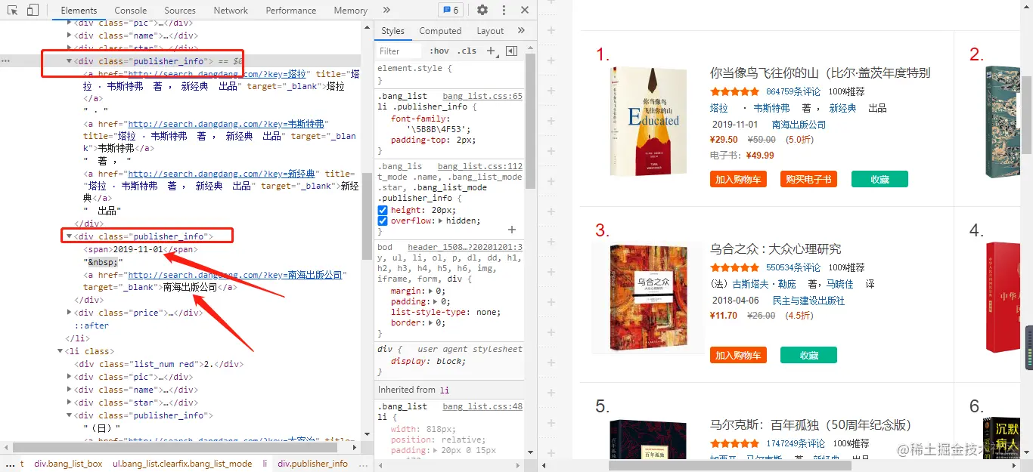Click 收藏 for the Educated book
This screenshot has height=472, width=1033.
click(879, 179)
